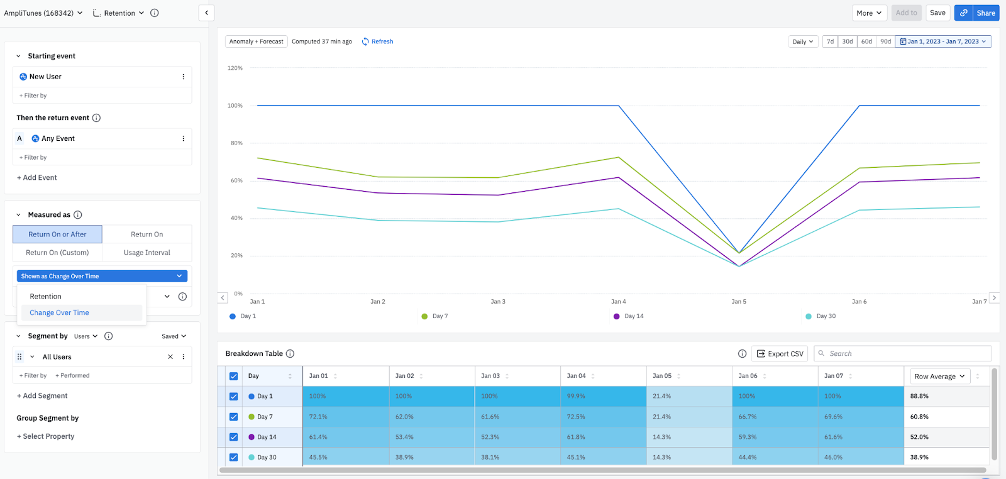The height and width of the screenshot is (479, 1006).
Task: Expand the date range picker
Action: click(942, 41)
